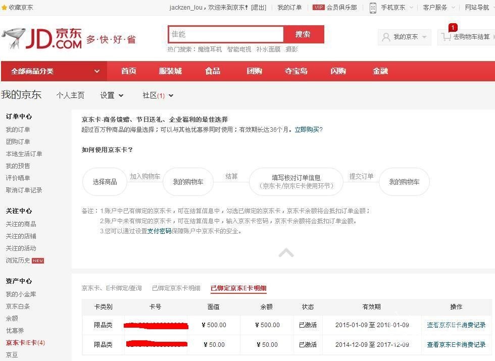
Task: Switch to the 已绑定京东卡明细 tab
Action: point(176,288)
